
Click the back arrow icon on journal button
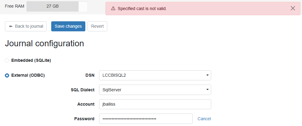(11, 26)
